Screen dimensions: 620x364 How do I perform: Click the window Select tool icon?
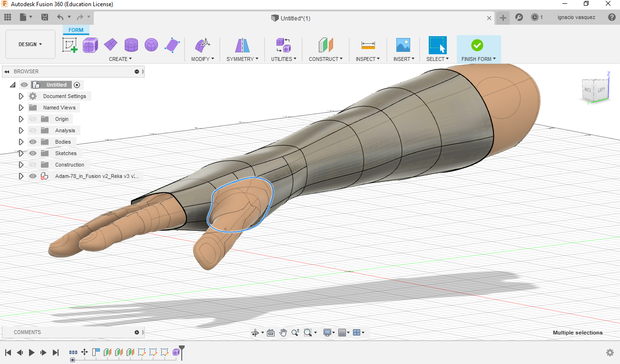tap(437, 45)
